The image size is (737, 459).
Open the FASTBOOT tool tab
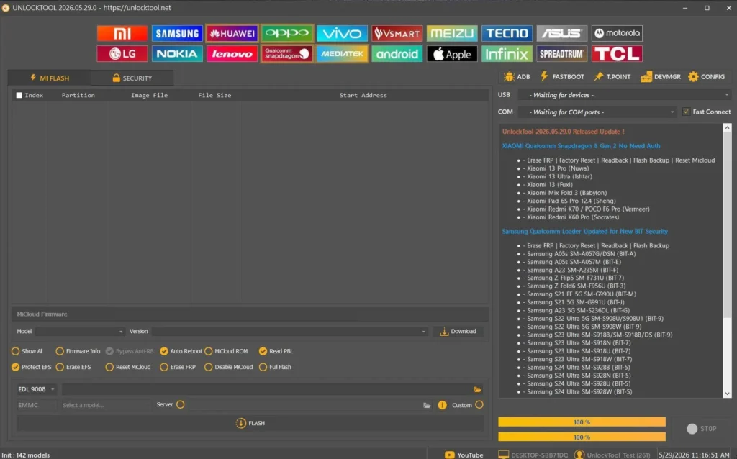pyautogui.click(x=562, y=76)
